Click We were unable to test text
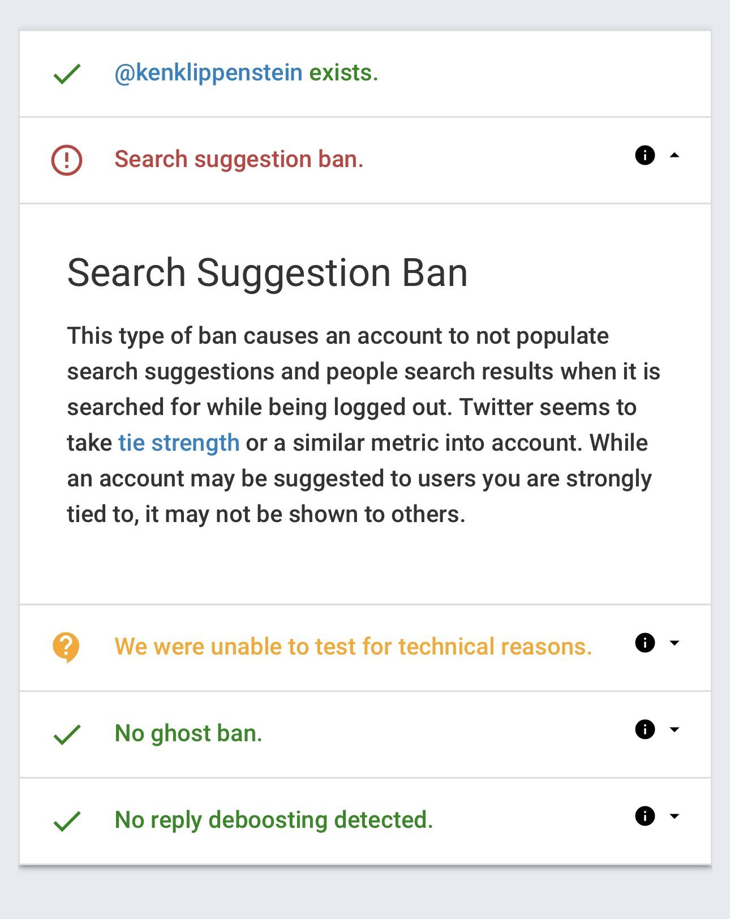730x919 pixels. click(x=353, y=647)
